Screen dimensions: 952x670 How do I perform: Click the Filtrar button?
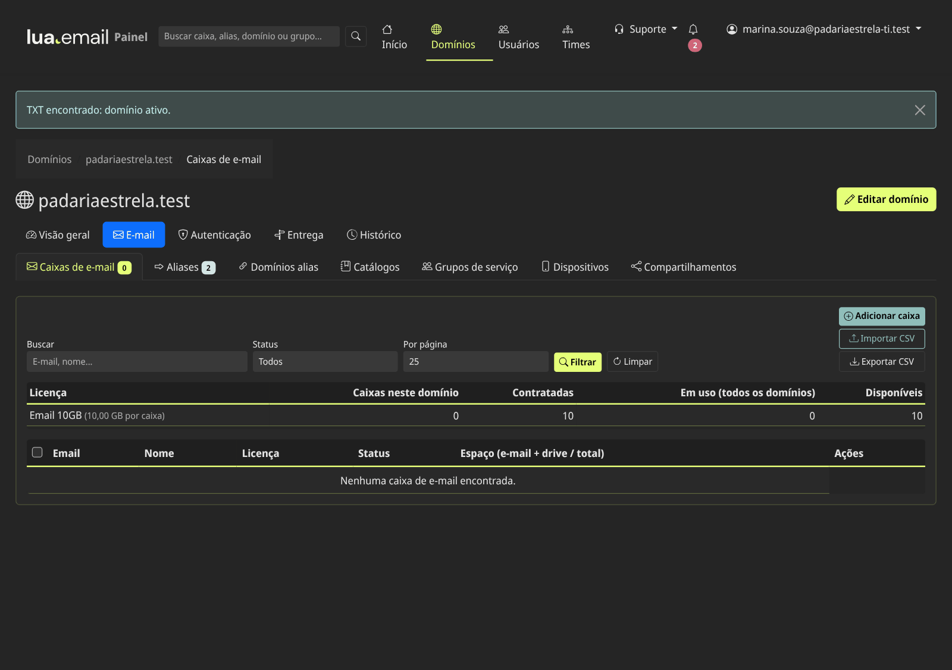[x=578, y=362]
